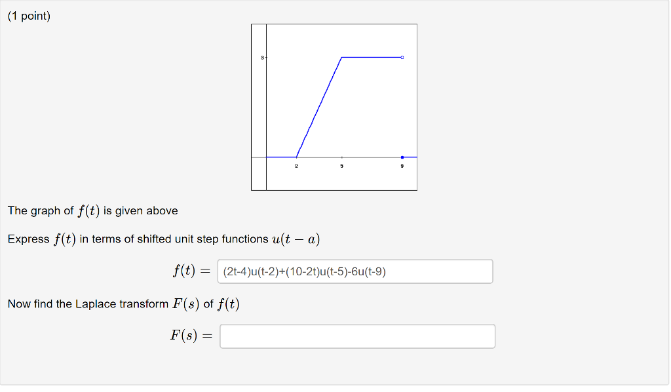Click the tick label 3 on vertical axis
Image resolution: width=671 pixels, height=392 pixels.
tap(262, 57)
